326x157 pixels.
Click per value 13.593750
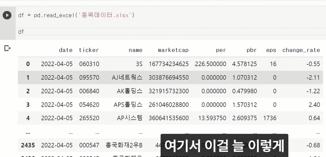212,118
